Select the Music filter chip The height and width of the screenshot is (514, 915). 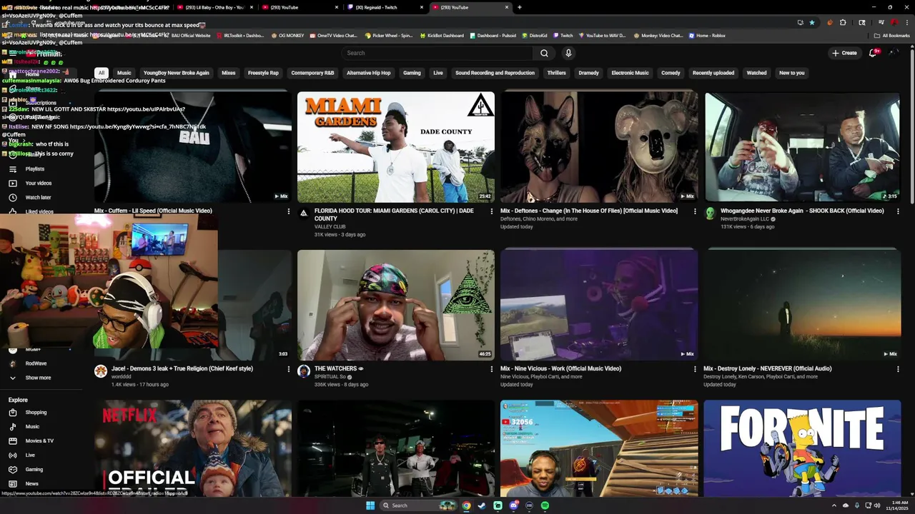124,73
